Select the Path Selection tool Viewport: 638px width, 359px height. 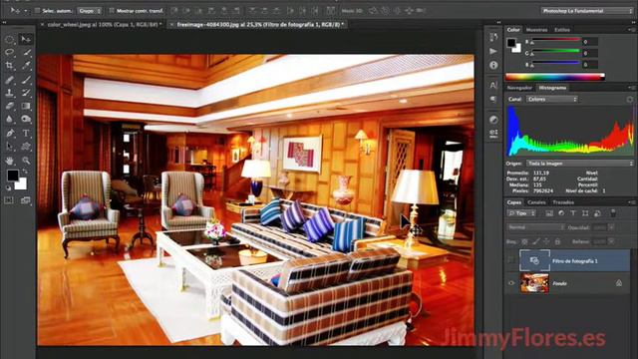9,147
